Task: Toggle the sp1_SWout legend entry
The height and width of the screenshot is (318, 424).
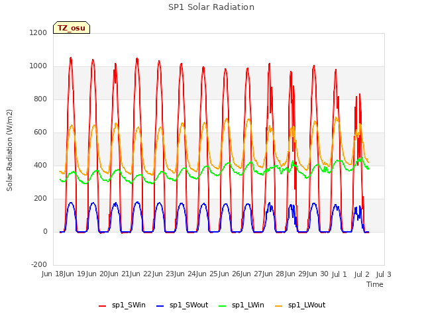Action: click(183, 305)
